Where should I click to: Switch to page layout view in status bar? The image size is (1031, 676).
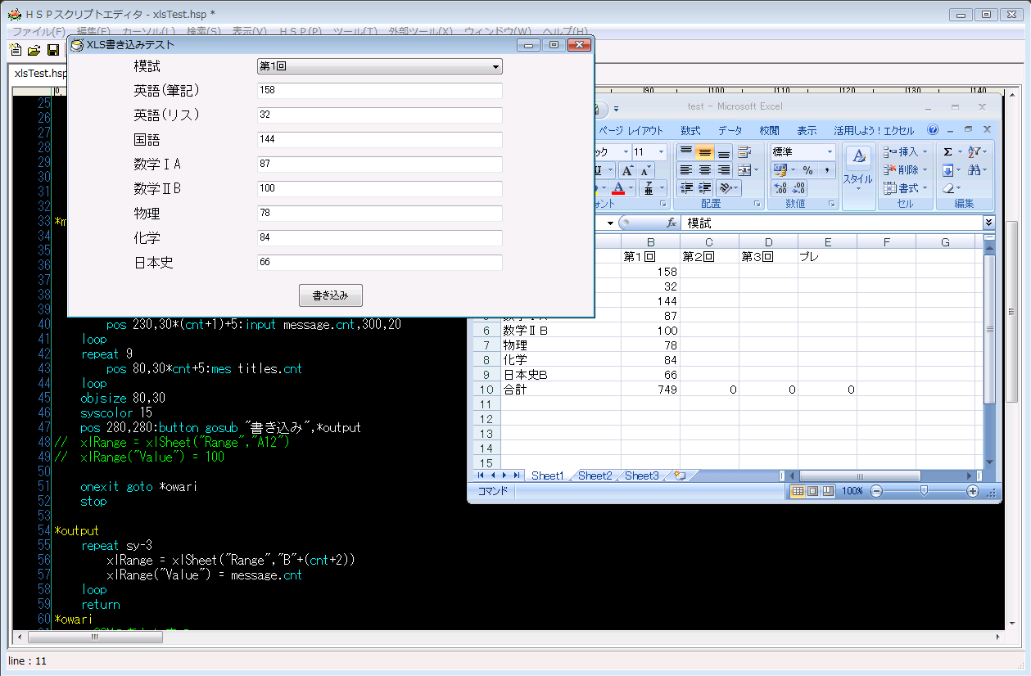pyautogui.click(x=812, y=491)
